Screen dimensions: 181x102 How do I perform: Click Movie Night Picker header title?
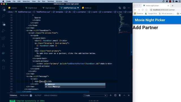pos(150,20)
